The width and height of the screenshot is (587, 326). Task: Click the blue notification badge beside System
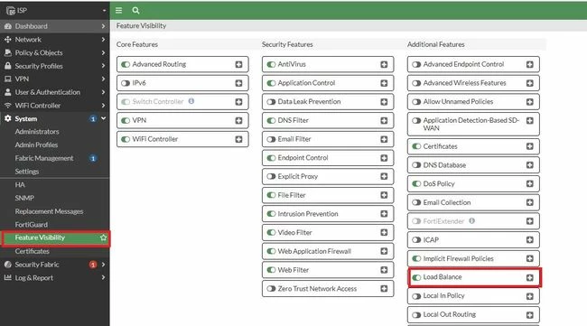[x=93, y=118]
